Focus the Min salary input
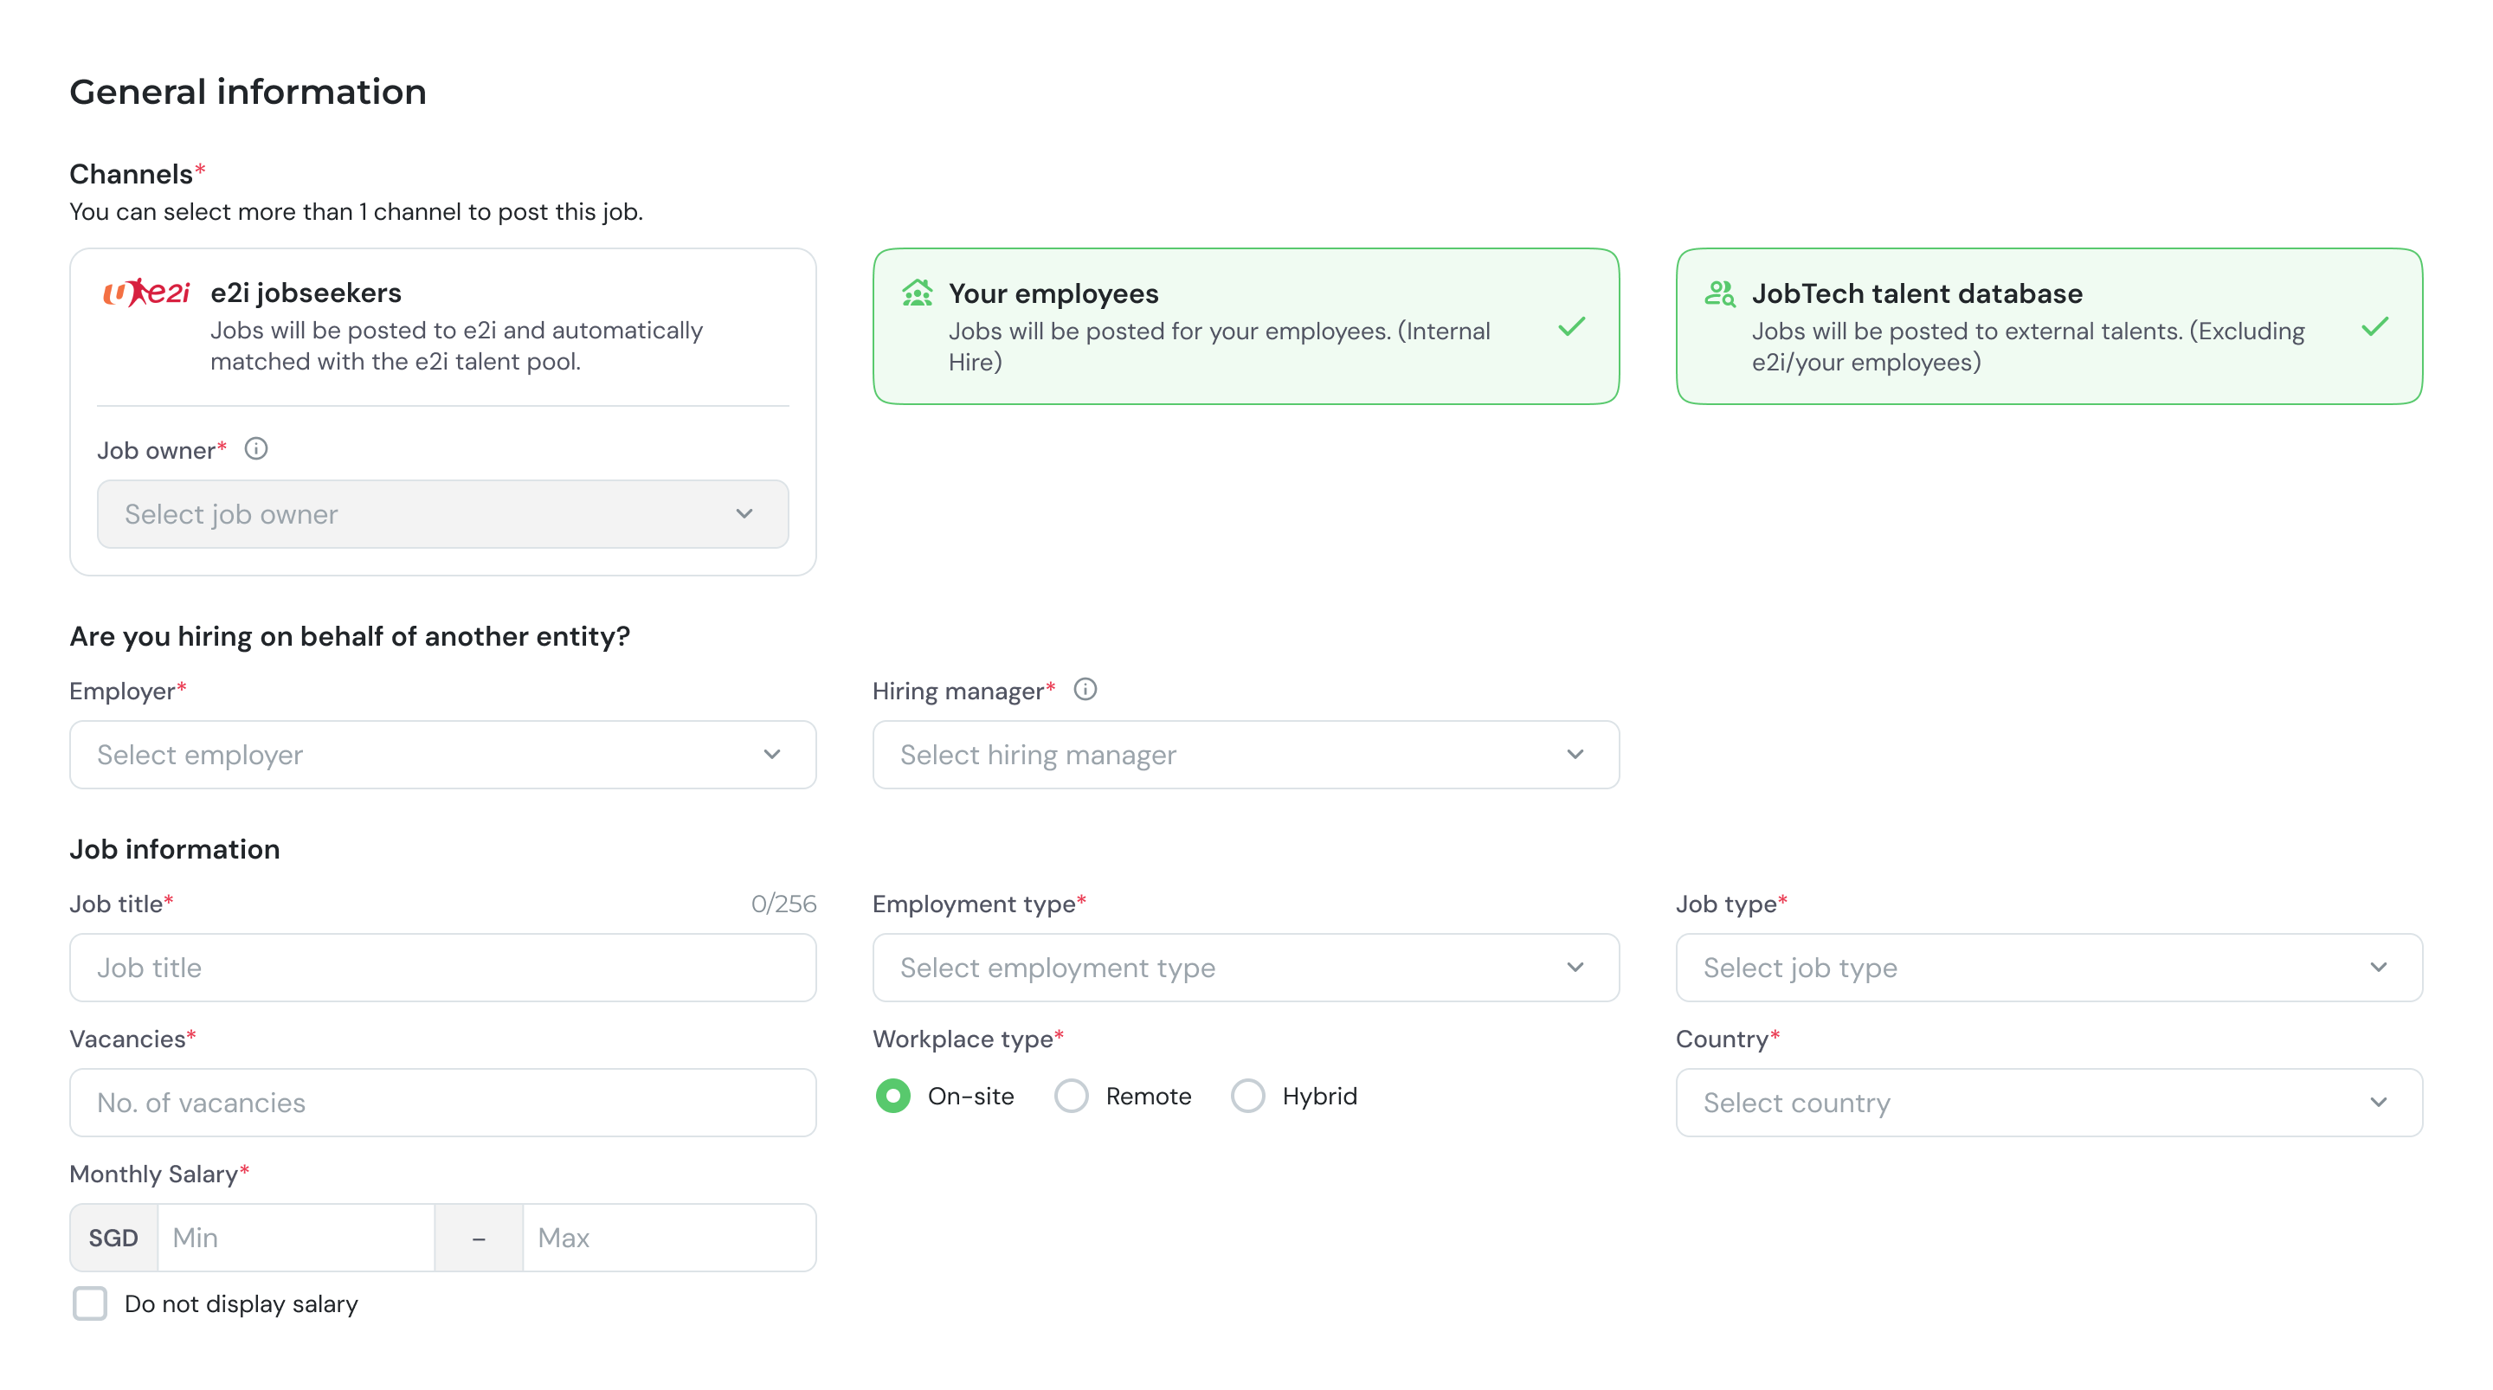 (295, 1238)
